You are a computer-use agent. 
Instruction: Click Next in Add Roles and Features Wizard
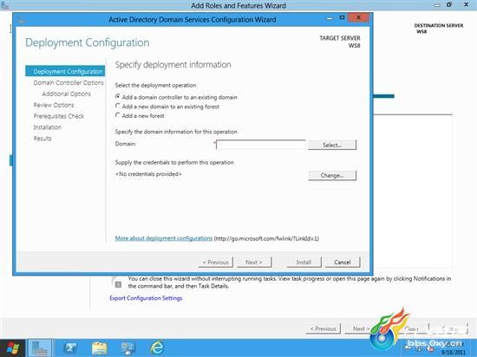[x=357, y=328]
